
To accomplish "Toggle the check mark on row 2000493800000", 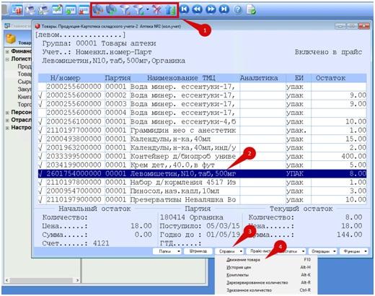I will click(40, 139).
